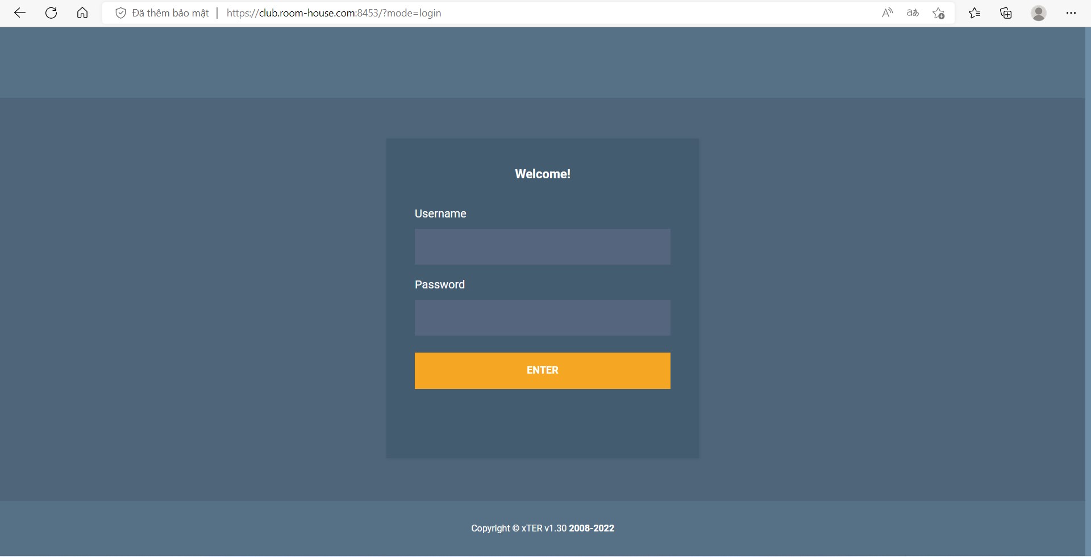Click the security shield icon
The width and height of the screenshot is (1091, 557).
coord(120,13)
